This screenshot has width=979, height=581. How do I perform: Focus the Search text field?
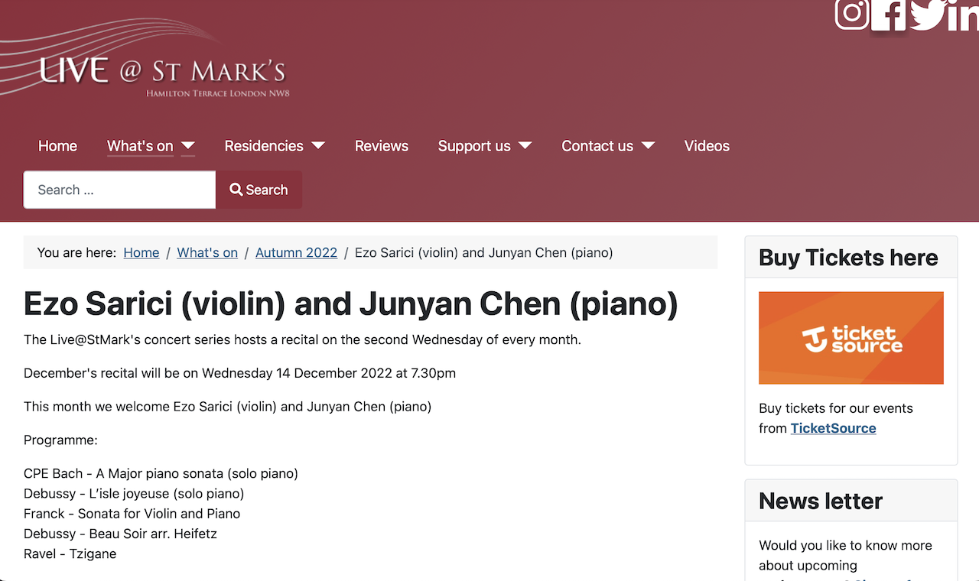[x=119, y=190]
